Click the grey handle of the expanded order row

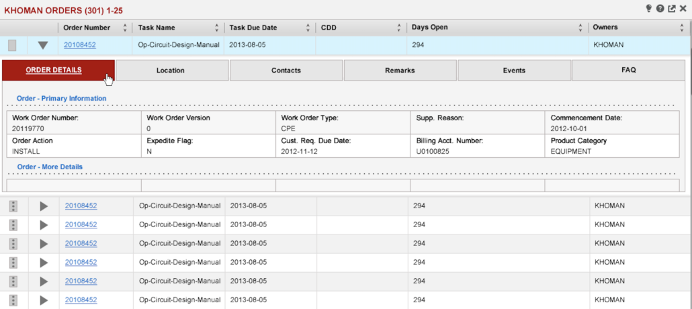pyautogui.click(x=12, y=46)
